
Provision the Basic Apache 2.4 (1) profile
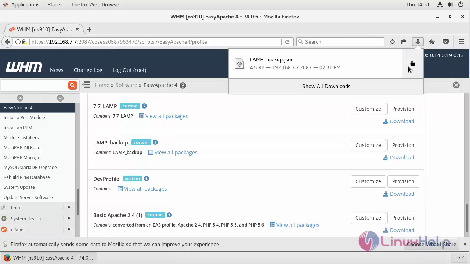click(403, 218)
